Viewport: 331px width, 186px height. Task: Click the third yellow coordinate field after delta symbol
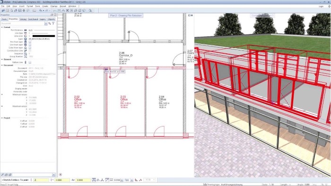(x=83, y=180)
